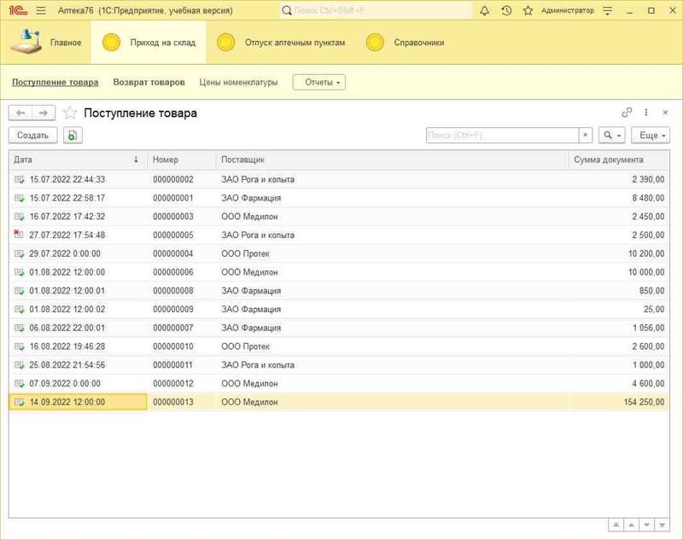Screen dimensions: 683x540
Task: Clear the list search field with X
Action: (586, 136)
